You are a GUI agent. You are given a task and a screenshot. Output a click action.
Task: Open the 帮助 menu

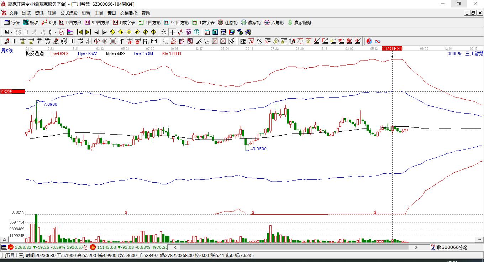(x=146, y=13)
